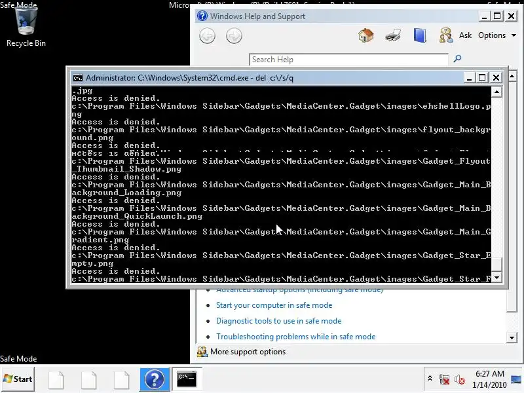The height and width of the screenshot is (393, 524).
Task: Click More support options
Action: pyautogui.click(x=248, y=352)
